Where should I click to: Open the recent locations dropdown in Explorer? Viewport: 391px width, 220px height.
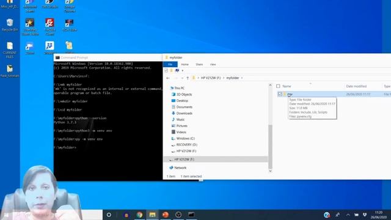[x=182, y=78]
